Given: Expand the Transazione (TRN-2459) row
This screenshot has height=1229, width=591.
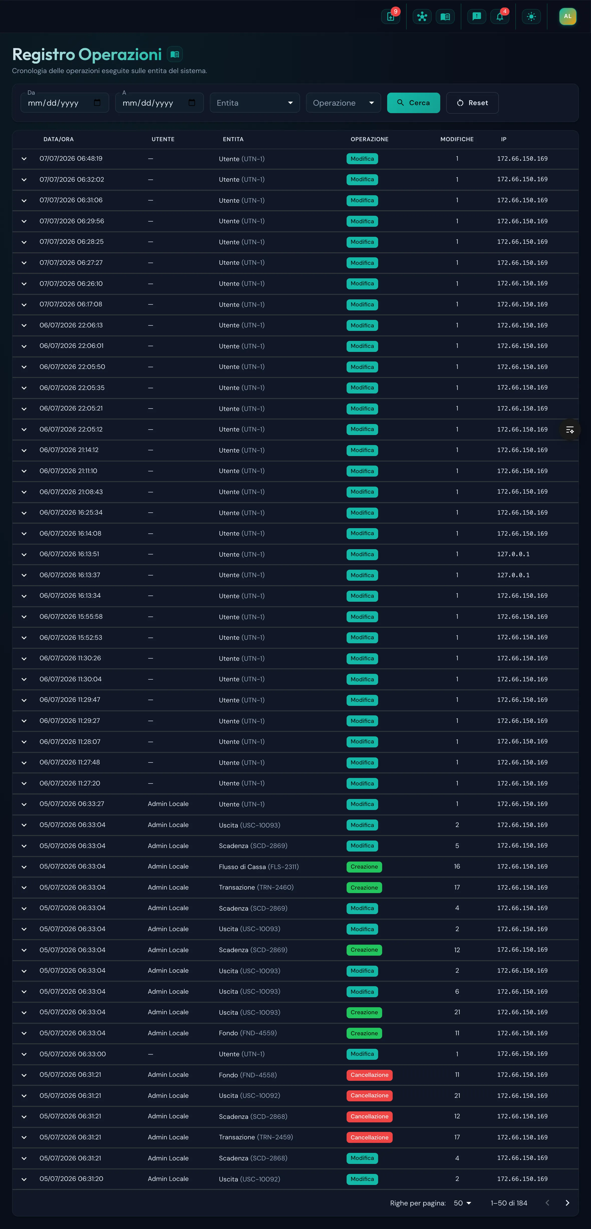Looking at the screenshot, I should coord(24,1137).
